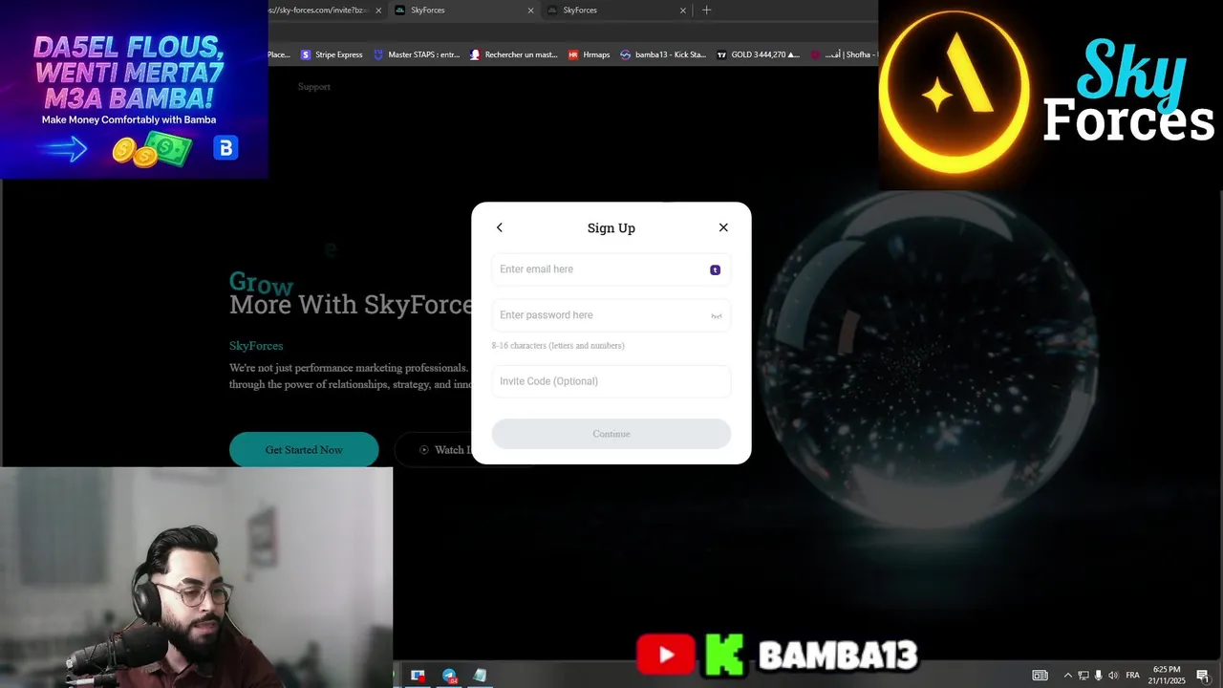Click the email input field

click(611, 269)
